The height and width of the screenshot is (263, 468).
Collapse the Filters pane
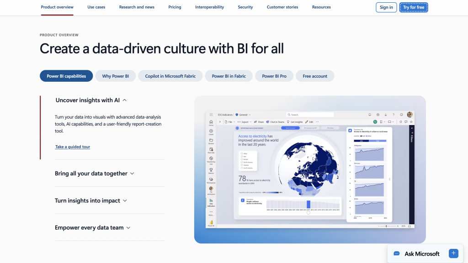coord(412,128)
